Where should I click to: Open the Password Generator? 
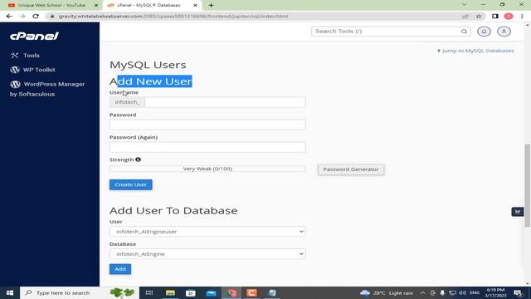(x=351, y=169)
